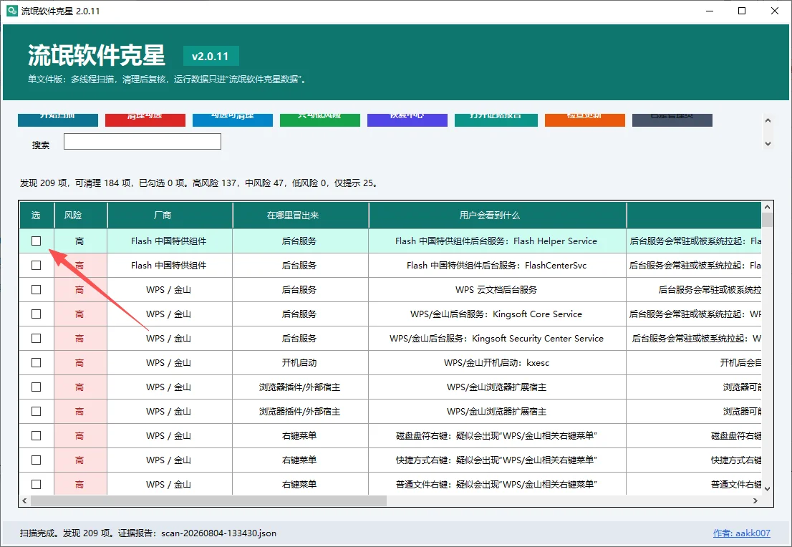Click the 磁盘盘符右键 description cell

coord(497,435)
